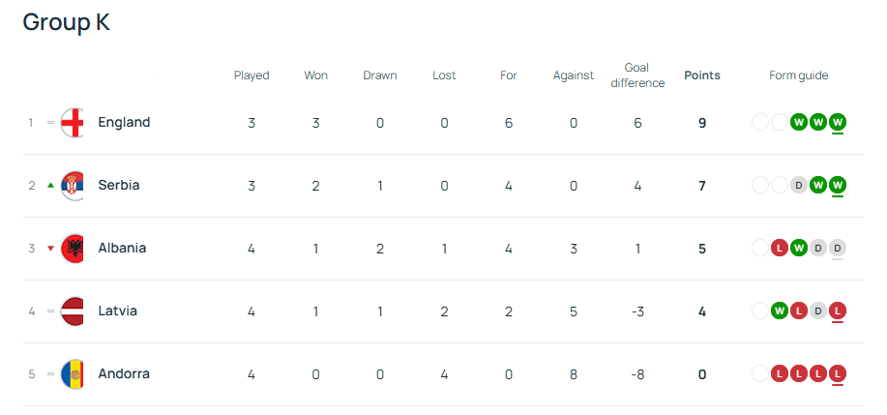Click the Albania flag icon
This screenshot has height=415, width=887.
[x=73, y=249]
